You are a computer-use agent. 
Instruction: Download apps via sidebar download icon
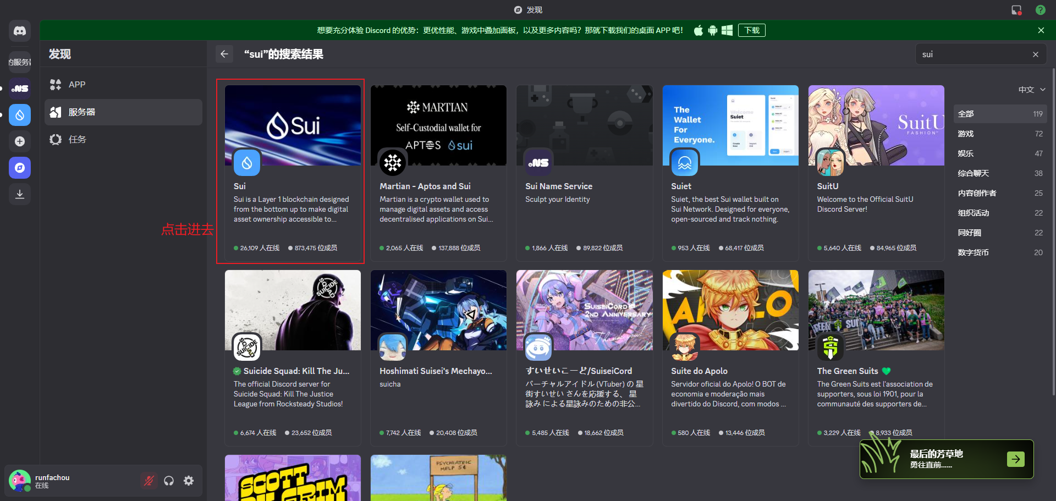(x=20, y=194)
